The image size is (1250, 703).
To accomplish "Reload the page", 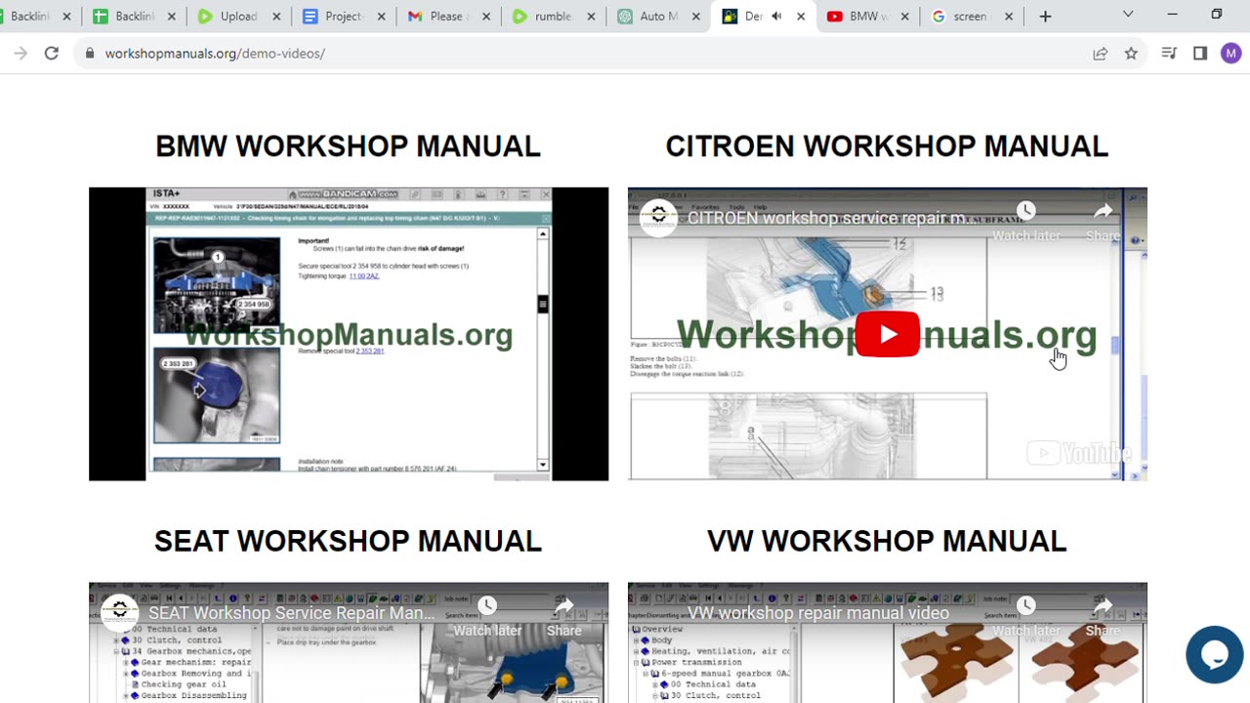I will (x=52, y=54).
